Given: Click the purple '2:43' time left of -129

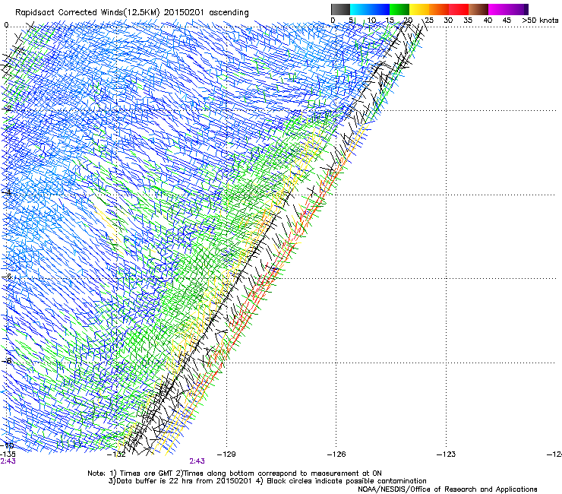Looking at the screenshot, I should [x=197, y=461].
